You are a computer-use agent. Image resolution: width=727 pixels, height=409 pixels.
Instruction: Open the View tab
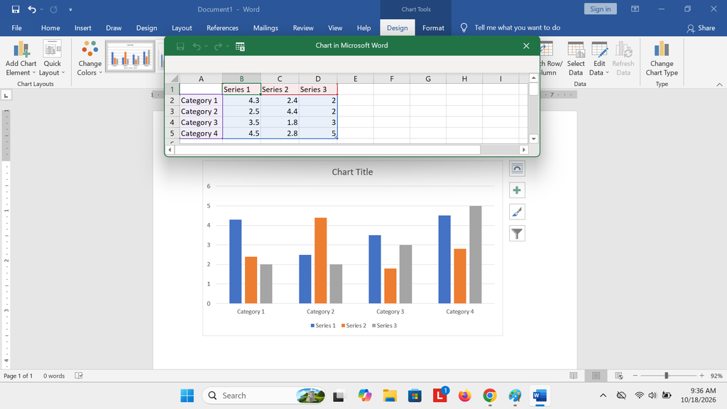[335, 28]
